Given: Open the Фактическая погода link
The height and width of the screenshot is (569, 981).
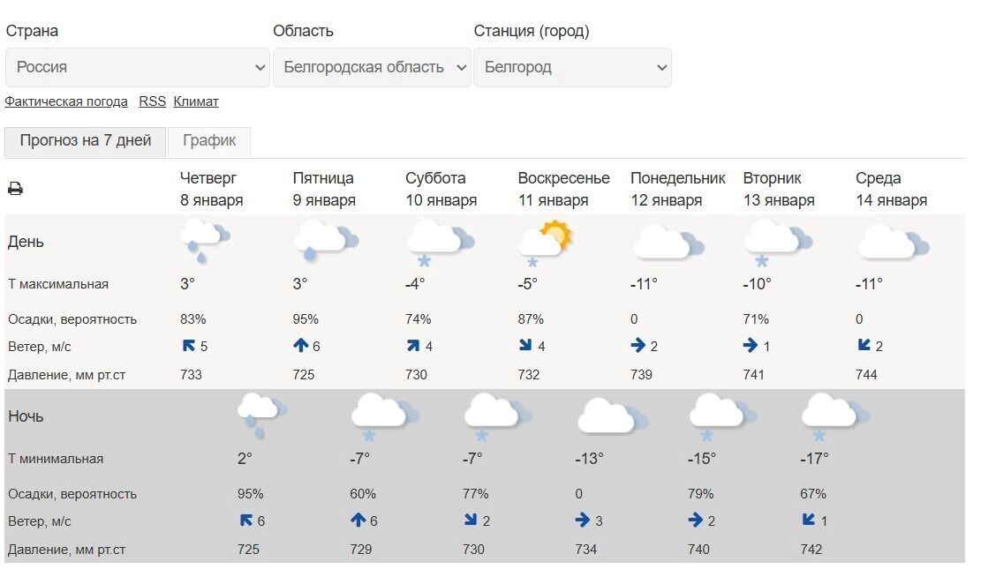Looking at the screenshot, I should click(64, 101).
